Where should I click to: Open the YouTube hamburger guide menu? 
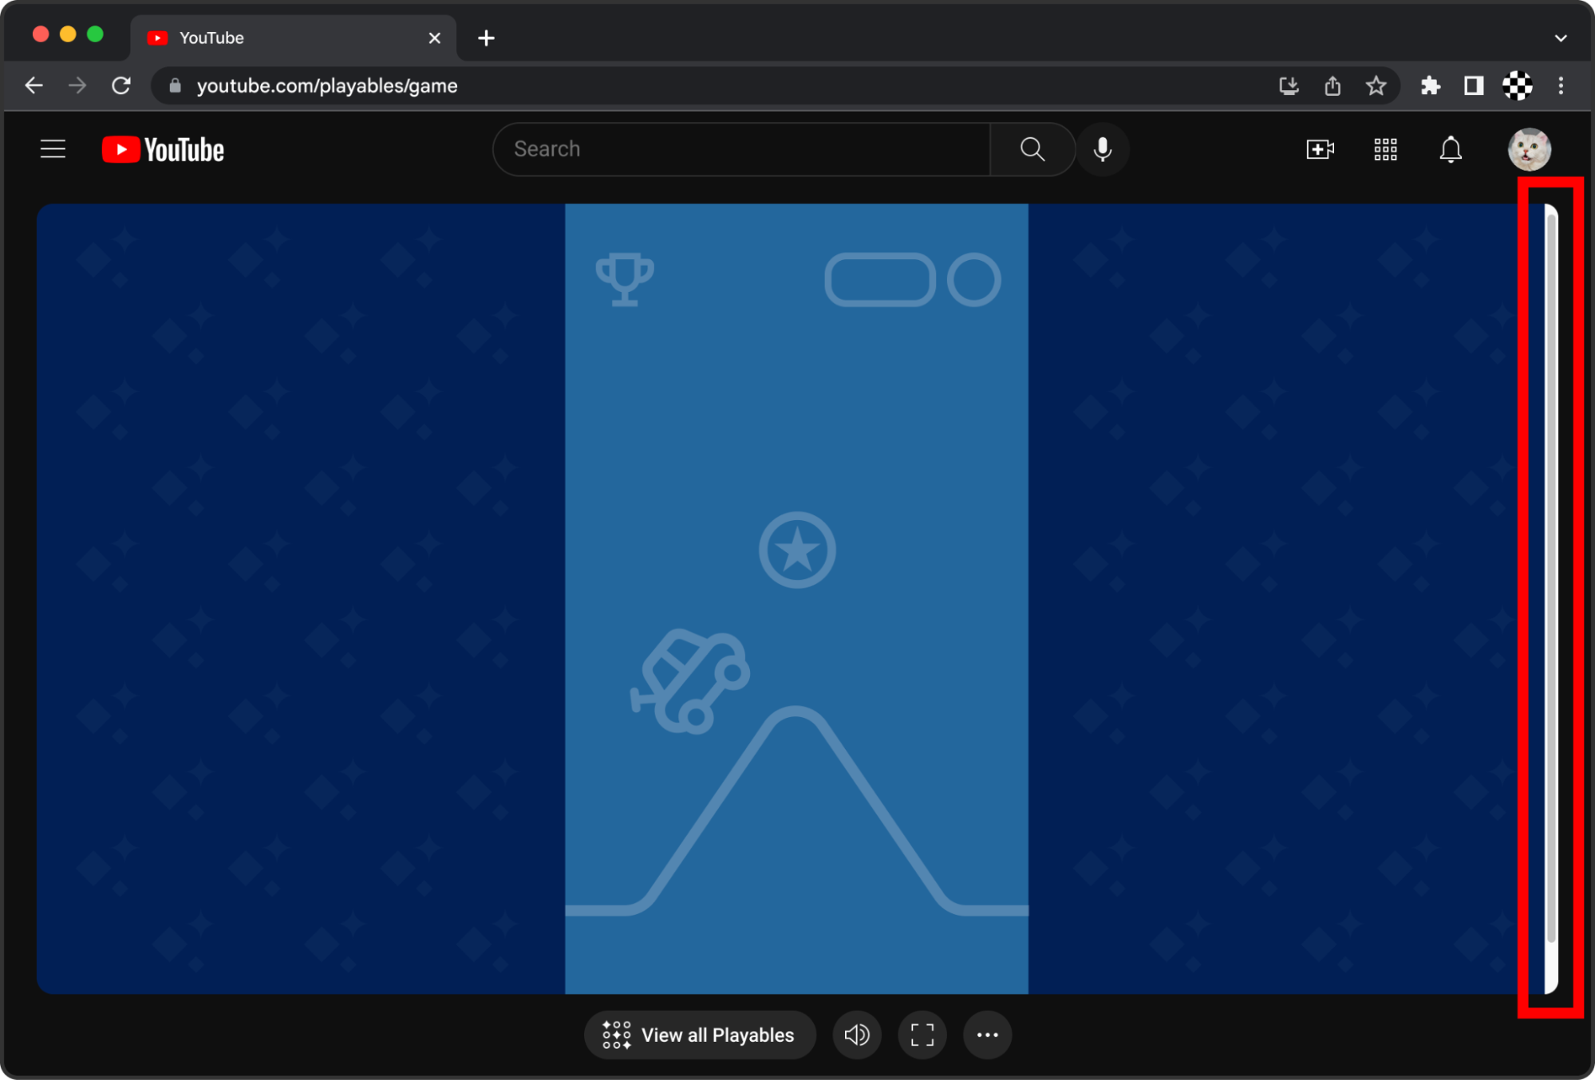(x=53, y=149)
